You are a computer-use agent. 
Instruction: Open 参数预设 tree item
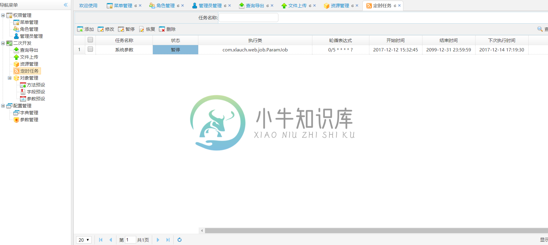[x=36, y=99]
